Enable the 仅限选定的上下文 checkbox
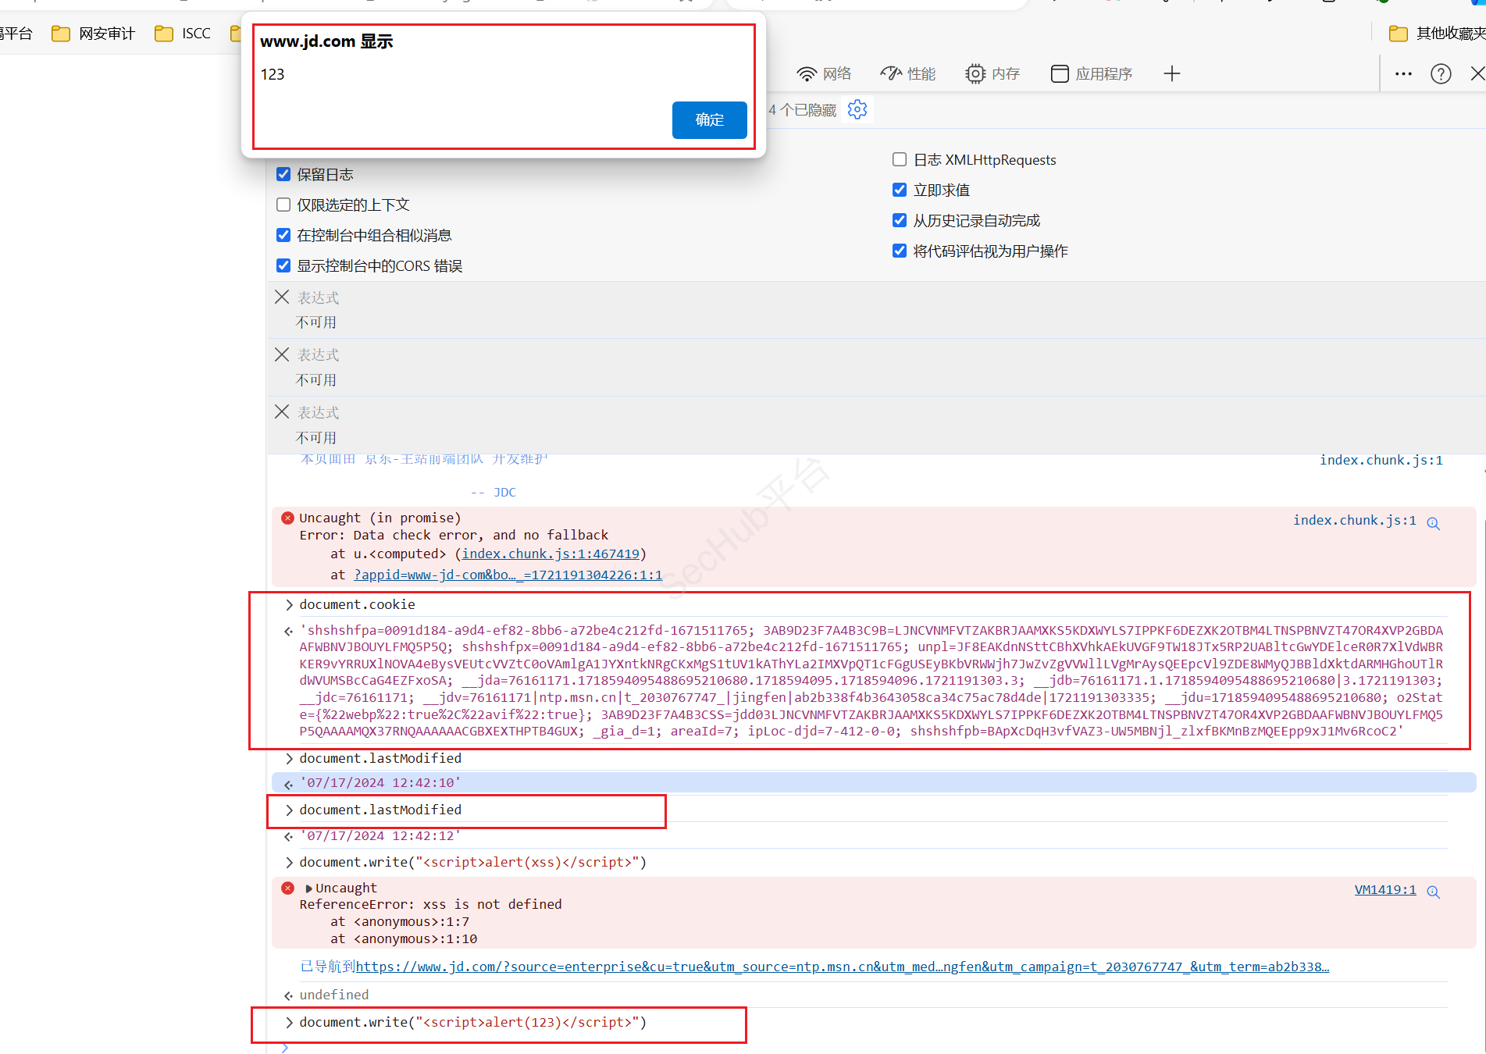Image resolution: width=1486 pixels, height=1054 pixels. point(283,205)
